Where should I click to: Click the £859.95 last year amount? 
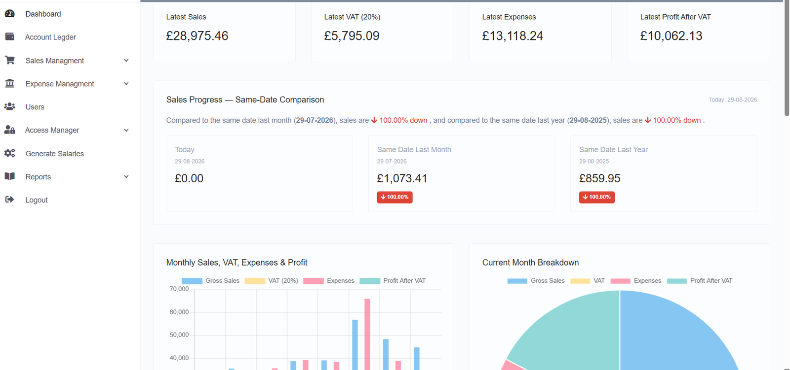pyautogui.click(x=599, y=178)
